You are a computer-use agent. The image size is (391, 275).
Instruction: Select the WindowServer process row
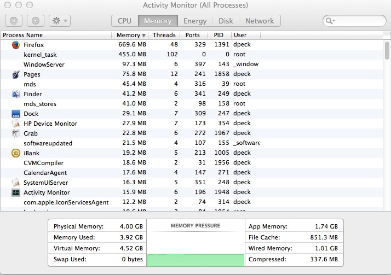[x=192, y=65]
